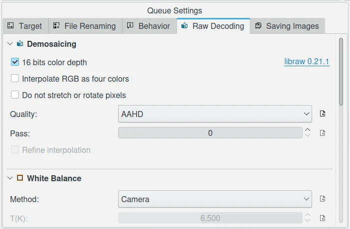This screenshot has width=350, height=229.
Task: Click the White Balance section icon
Action: [20, 178]
